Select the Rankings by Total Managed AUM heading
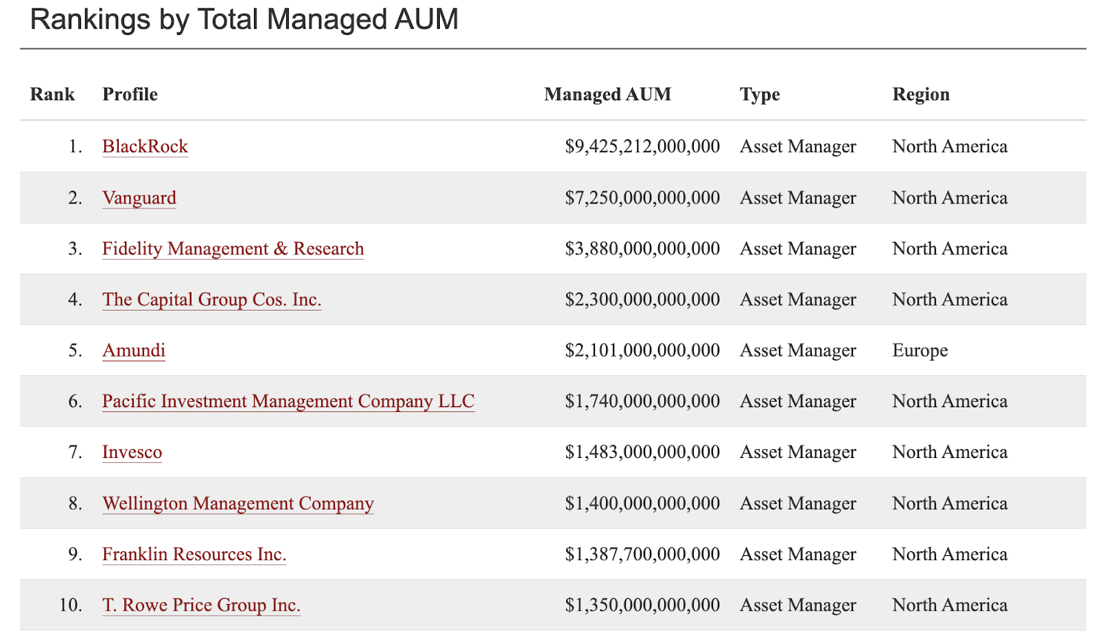Image resolution: width=1098 pixels, height=639 pixels. tap(245, 19)
